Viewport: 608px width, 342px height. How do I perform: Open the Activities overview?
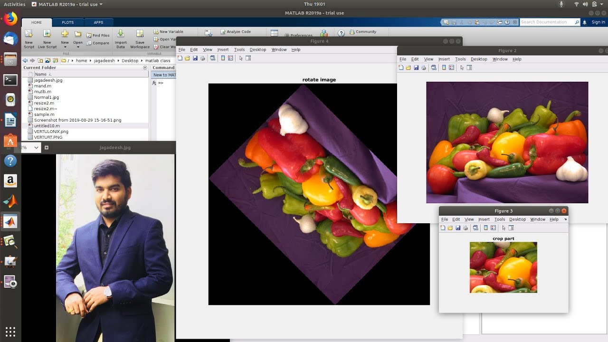point(14,4)
